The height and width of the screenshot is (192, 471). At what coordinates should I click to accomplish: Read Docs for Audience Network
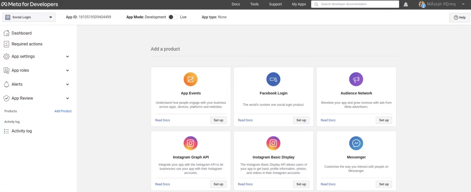coord(328,120)
